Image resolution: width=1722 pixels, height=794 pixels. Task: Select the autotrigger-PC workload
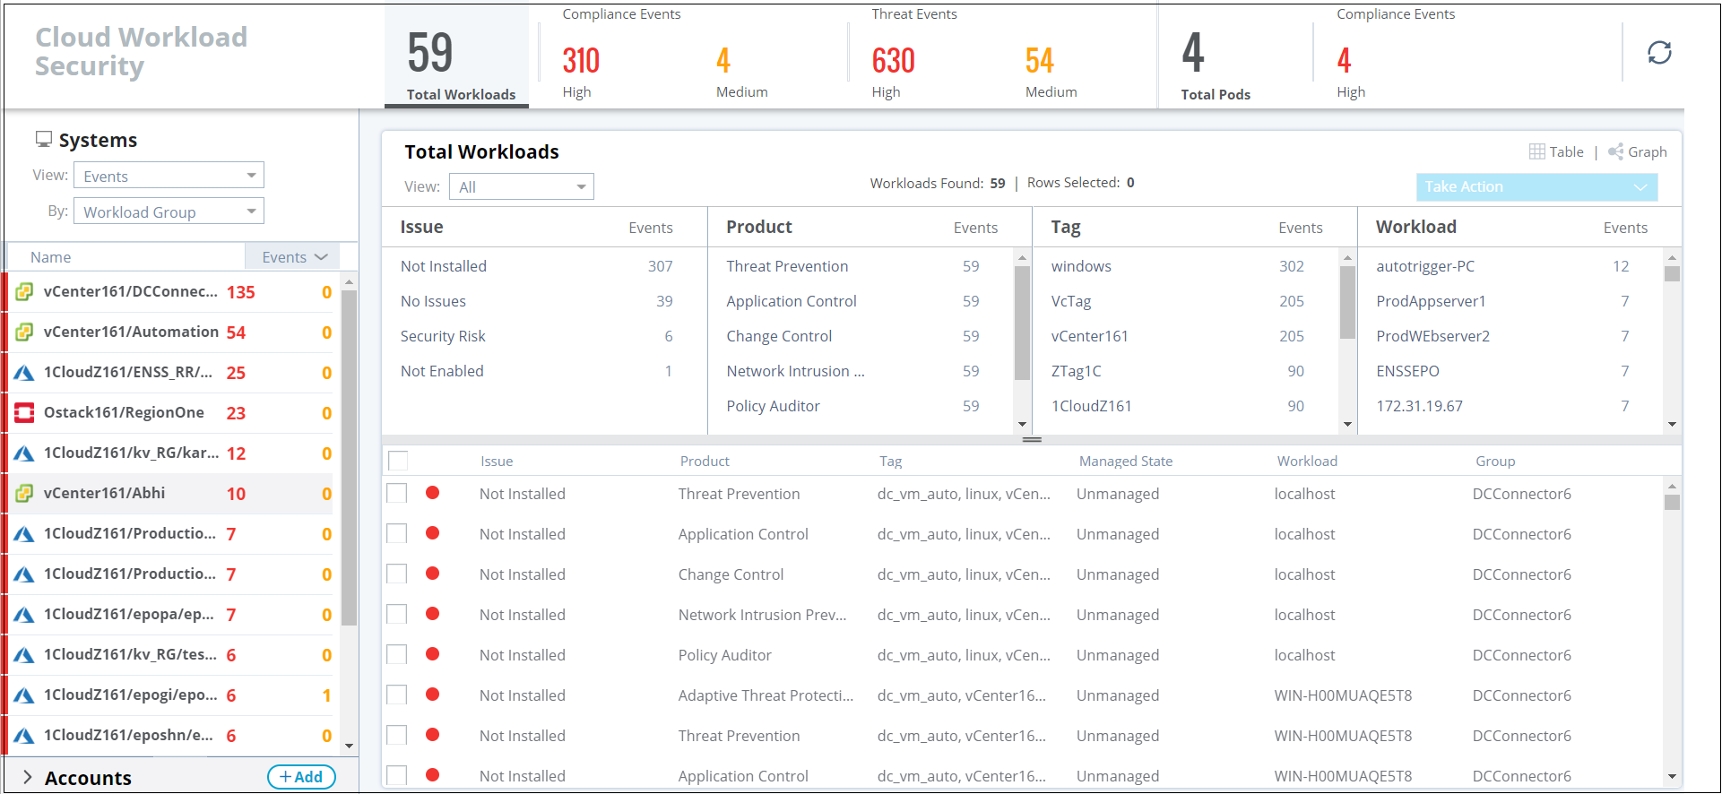[x=1425, y=266]
